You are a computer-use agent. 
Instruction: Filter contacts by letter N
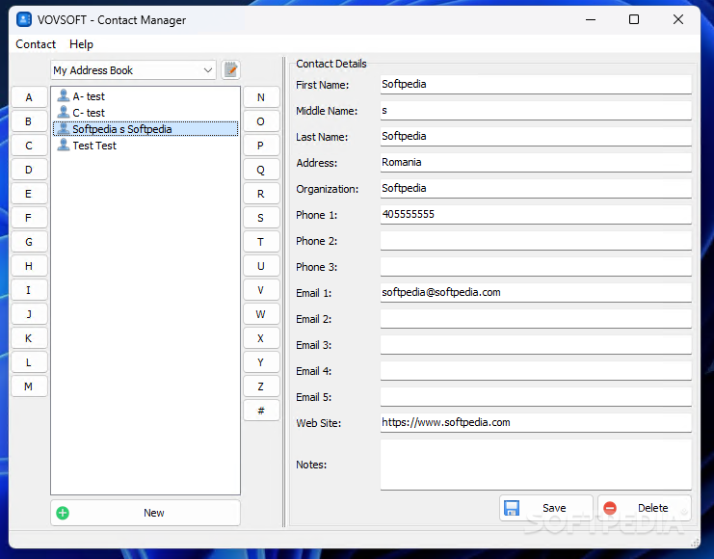pyautogui.click(x=261, y=97)
